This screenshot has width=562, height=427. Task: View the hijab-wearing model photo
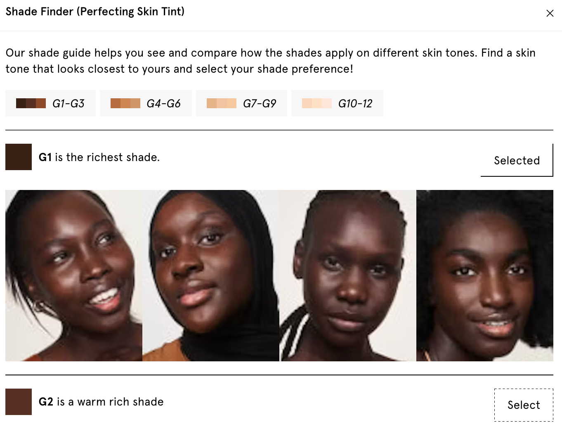coord(210,276)
